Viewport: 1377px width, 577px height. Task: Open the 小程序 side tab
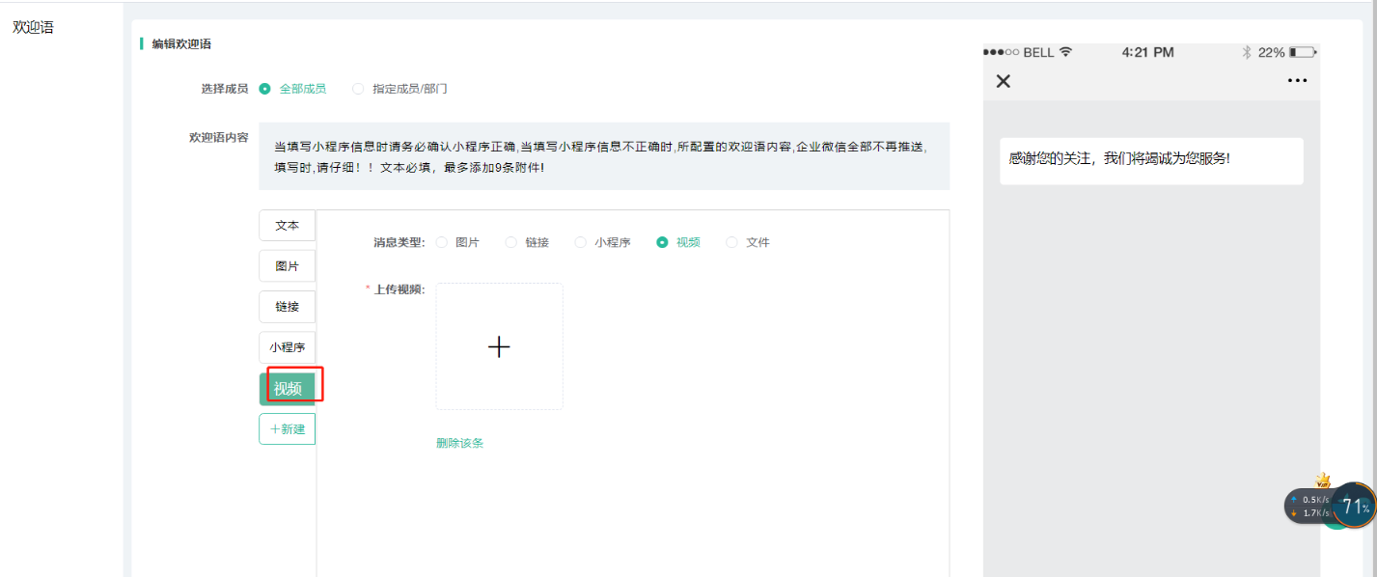coord(287,347)
